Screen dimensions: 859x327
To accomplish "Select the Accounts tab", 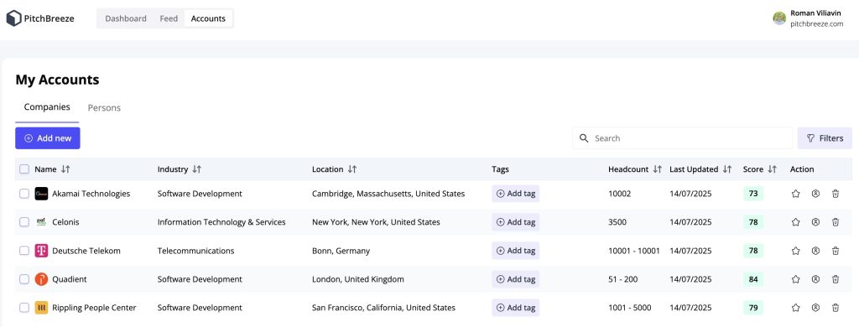I will click(208, 18).
